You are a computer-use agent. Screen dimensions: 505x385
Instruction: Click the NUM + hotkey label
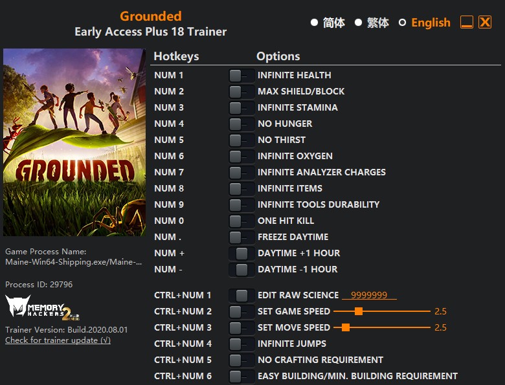[x=169, y=254]
